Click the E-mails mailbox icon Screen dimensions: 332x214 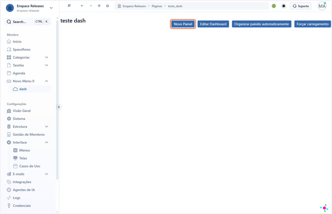click(9, 174)
